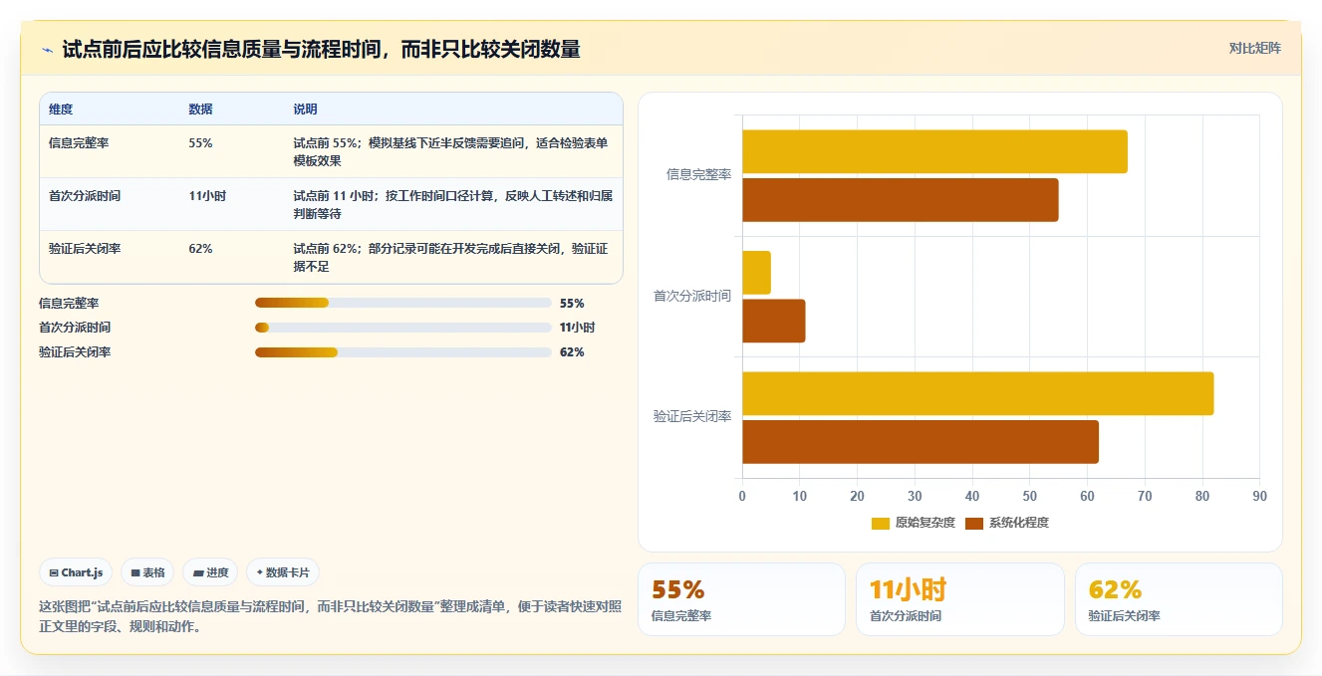Click the 信息完整率 progress bar
Screen dimensions: 1322x676
tap(402, 303)
